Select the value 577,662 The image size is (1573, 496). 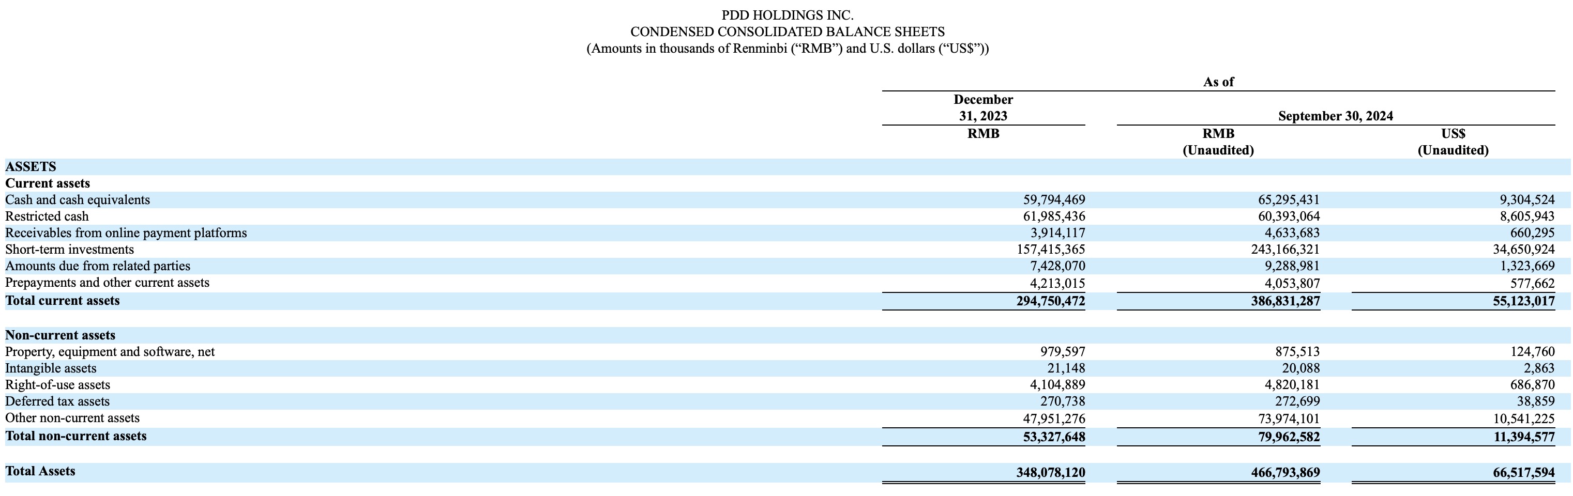1532,283
